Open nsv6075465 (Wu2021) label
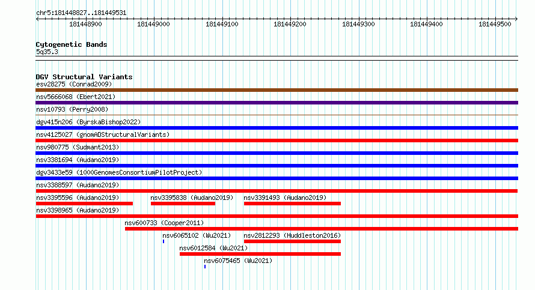This screenshot has height=290, width=535. [238, 261]
